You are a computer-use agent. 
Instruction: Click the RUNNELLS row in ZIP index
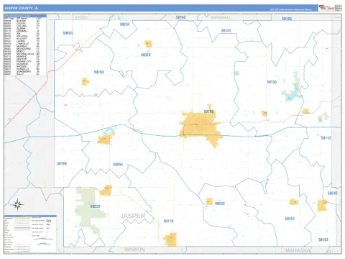22,69
